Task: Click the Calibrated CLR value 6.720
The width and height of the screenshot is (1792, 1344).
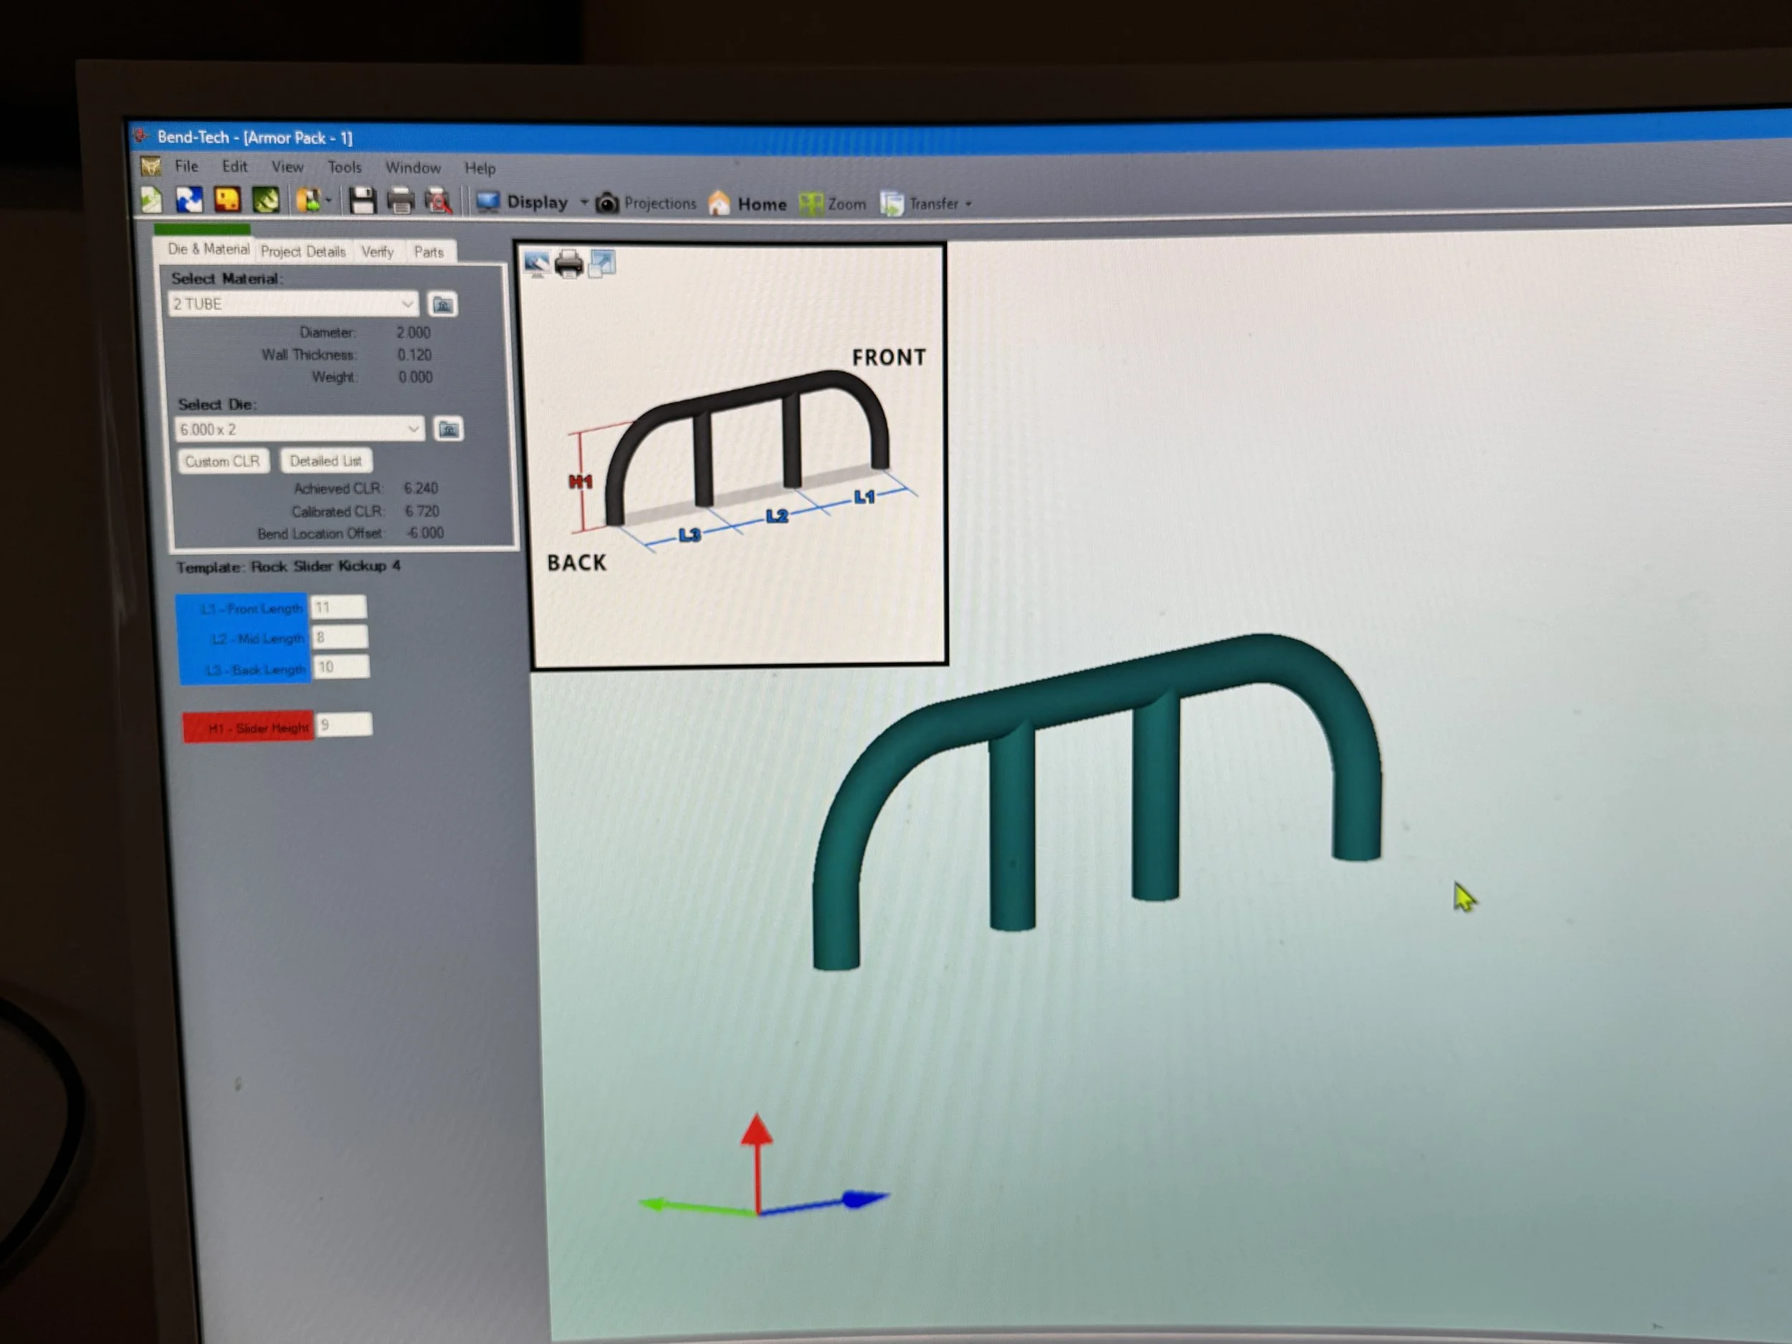Action: click(421, 511)
